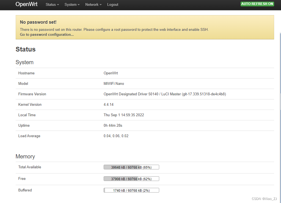Select the Uptime value 0h 44m 28s
This screenshot has height=203, width=281.
tap(113, 125)
